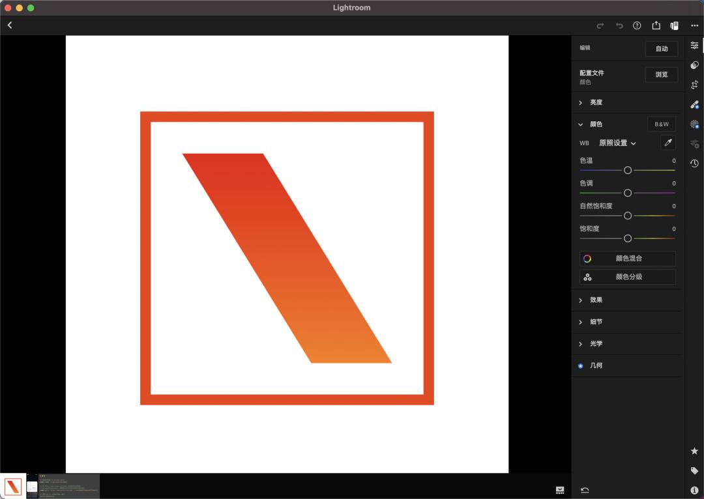
Task: Open the 几何 (Geometry) panel item
Action: tap(596, 365)
